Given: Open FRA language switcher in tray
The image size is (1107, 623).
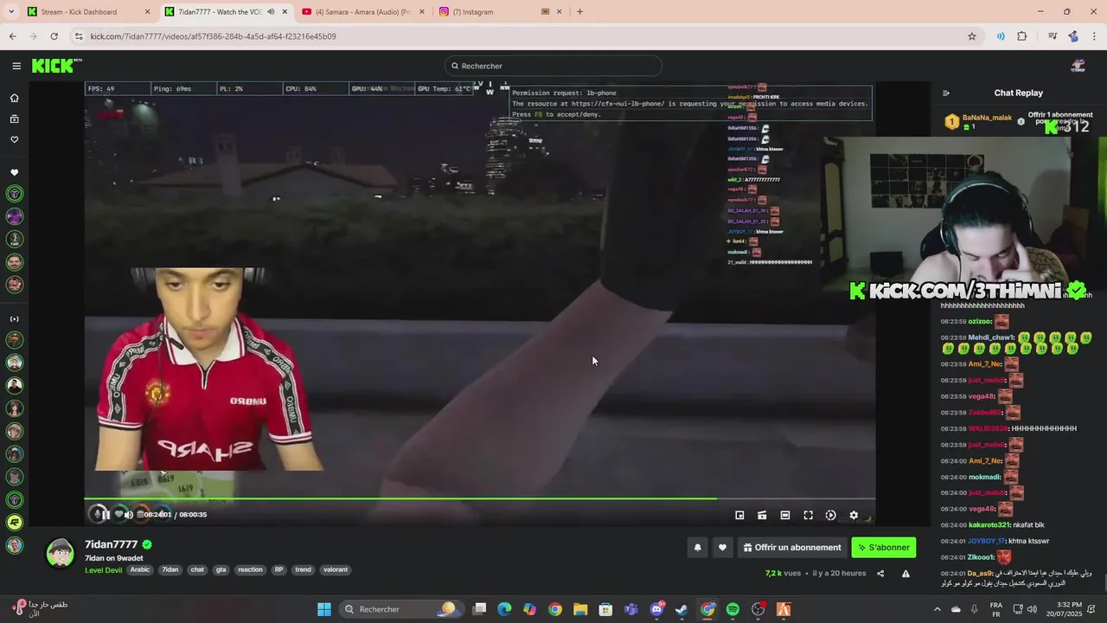Looking at the screenshot, I should (996, 609).
